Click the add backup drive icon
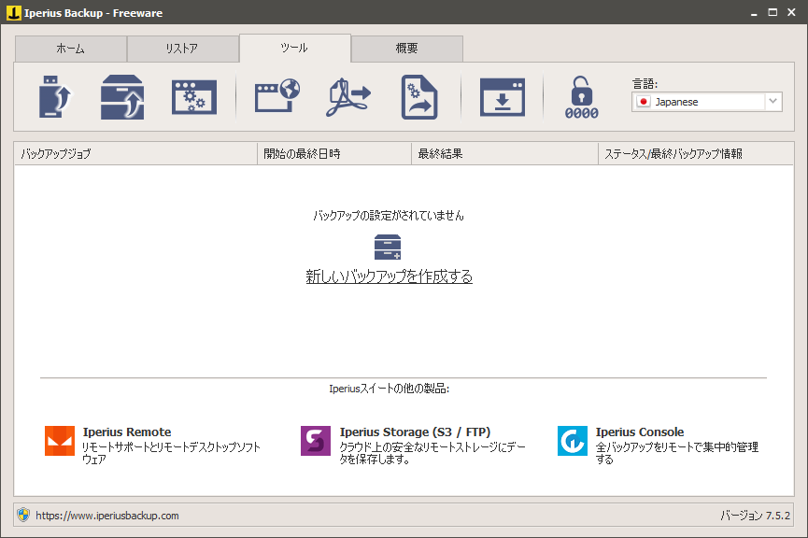 [x=388, y=248]
